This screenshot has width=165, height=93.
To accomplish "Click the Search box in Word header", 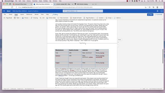I will (x=83, y=11).
